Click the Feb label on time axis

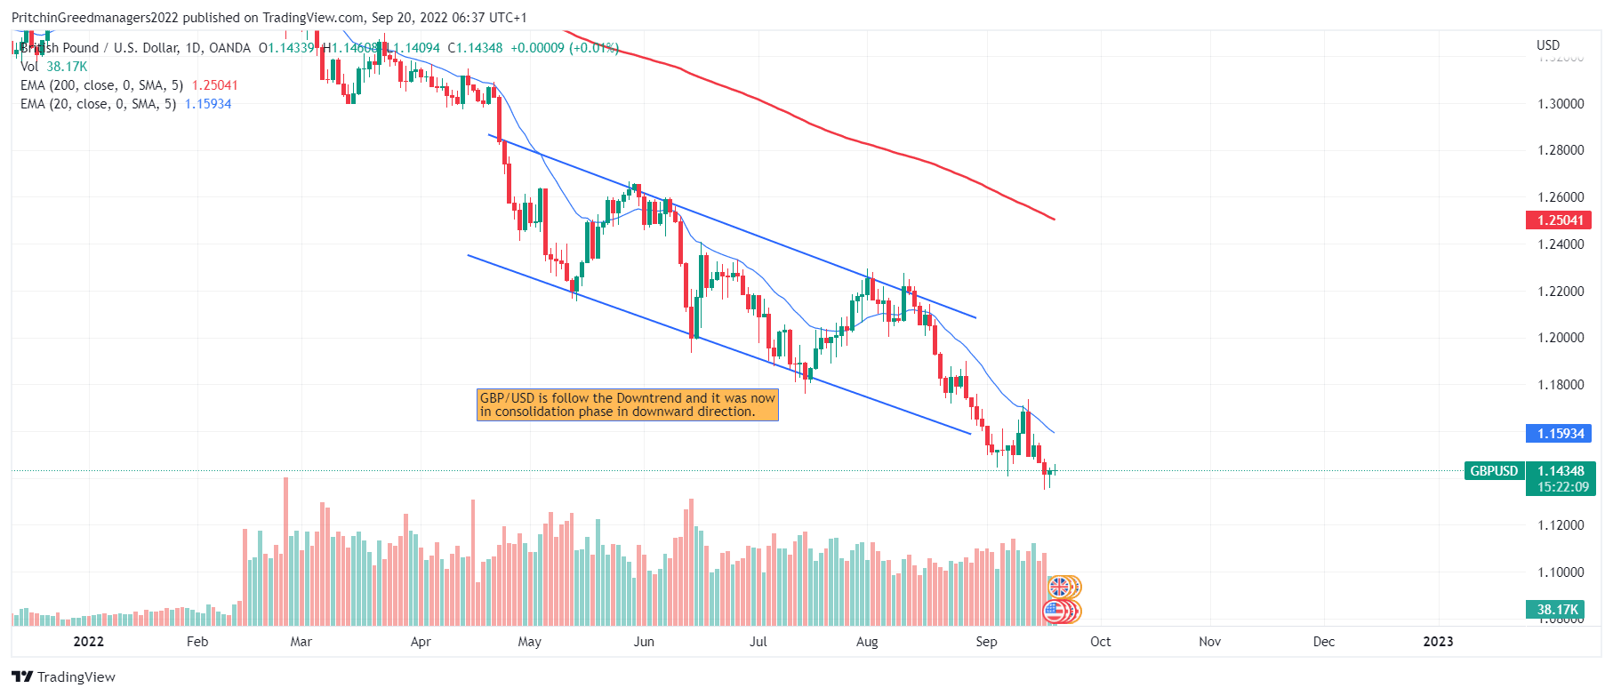(x=197, y=642)
